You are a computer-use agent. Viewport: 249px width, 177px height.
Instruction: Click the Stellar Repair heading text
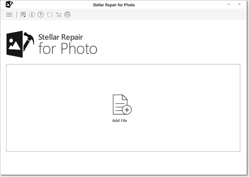60,37
